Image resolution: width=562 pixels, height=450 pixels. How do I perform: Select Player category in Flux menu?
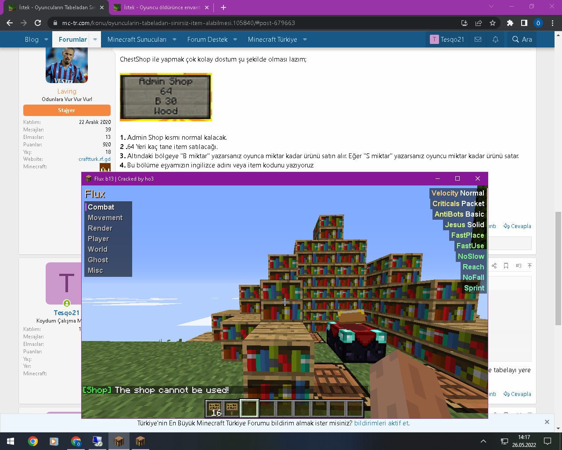click(108, 239)
